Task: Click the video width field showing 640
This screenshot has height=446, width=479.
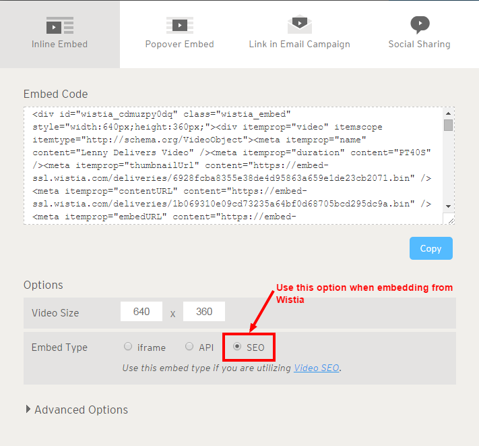Action: point(141,312)
